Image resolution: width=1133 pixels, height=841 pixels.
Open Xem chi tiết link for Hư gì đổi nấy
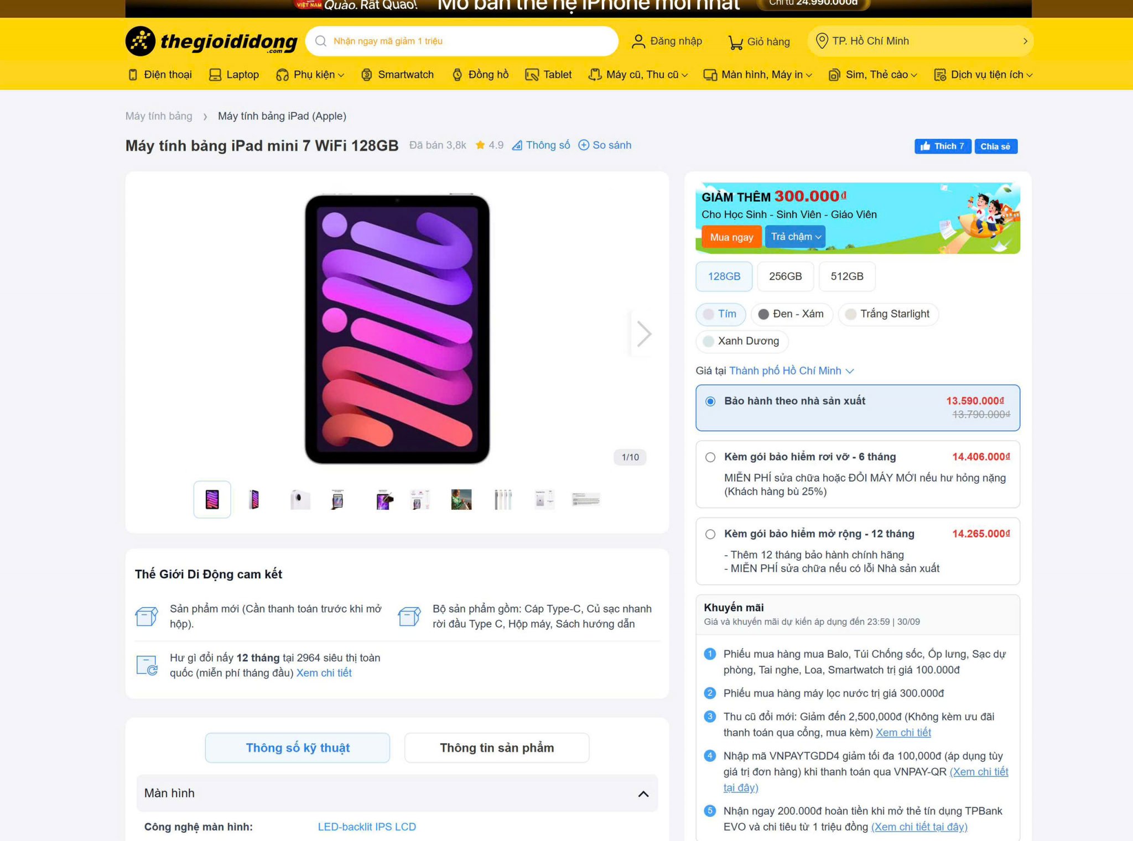[x=324, y=673]
